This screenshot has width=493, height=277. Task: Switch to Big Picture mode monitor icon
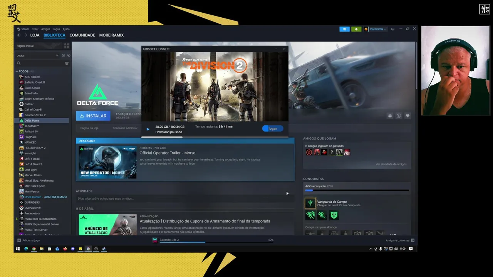[392, 29]
